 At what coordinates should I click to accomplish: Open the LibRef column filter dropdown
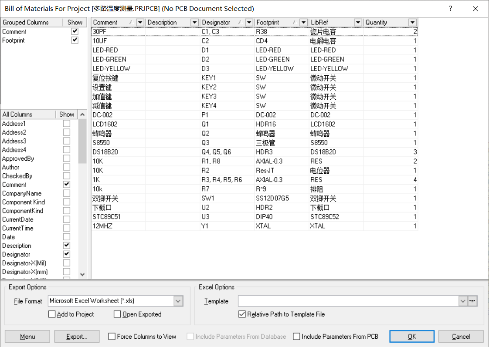pos(358,23)
